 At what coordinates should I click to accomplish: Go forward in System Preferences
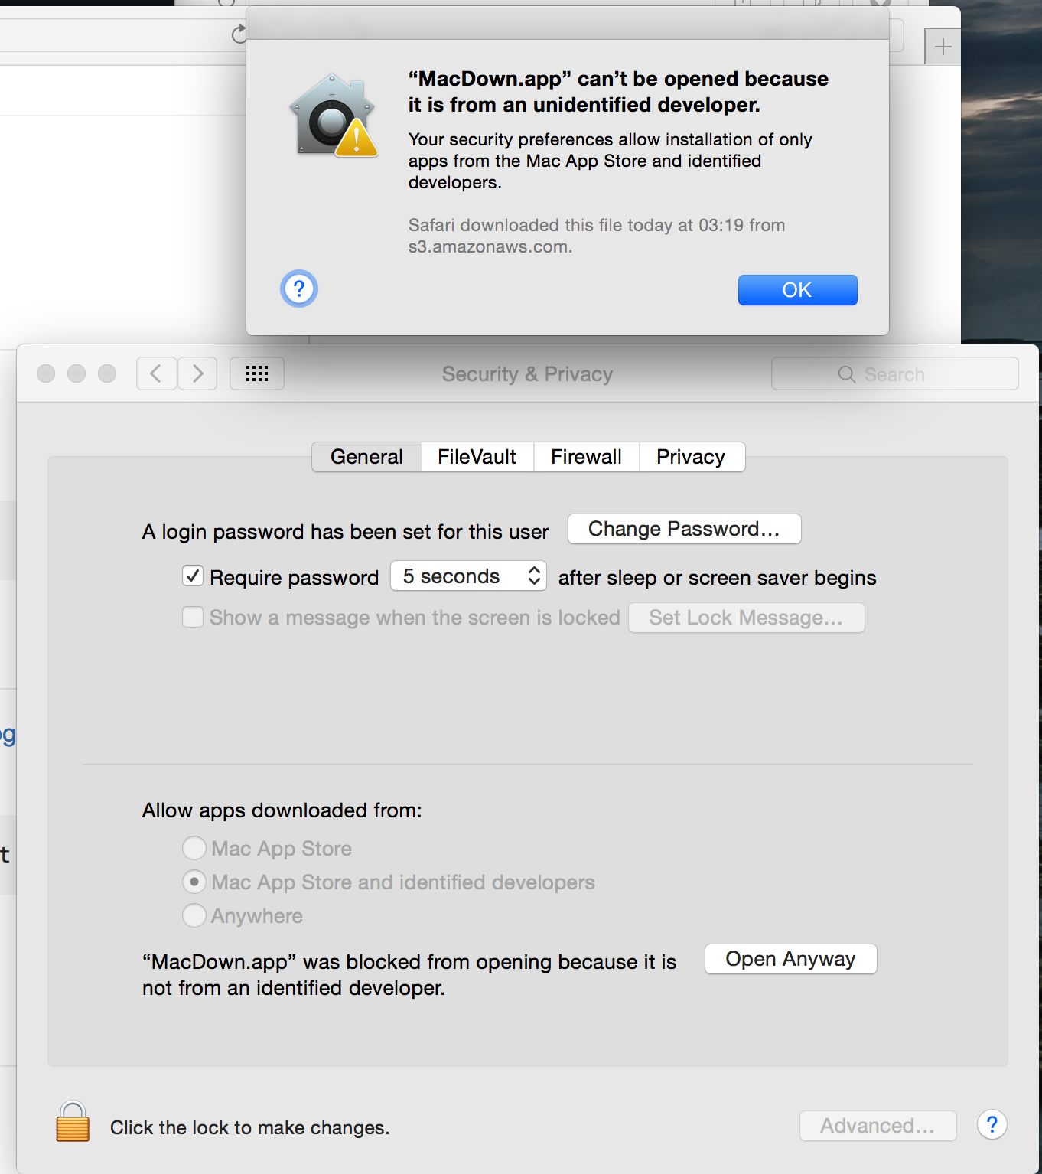click(197, 373)
